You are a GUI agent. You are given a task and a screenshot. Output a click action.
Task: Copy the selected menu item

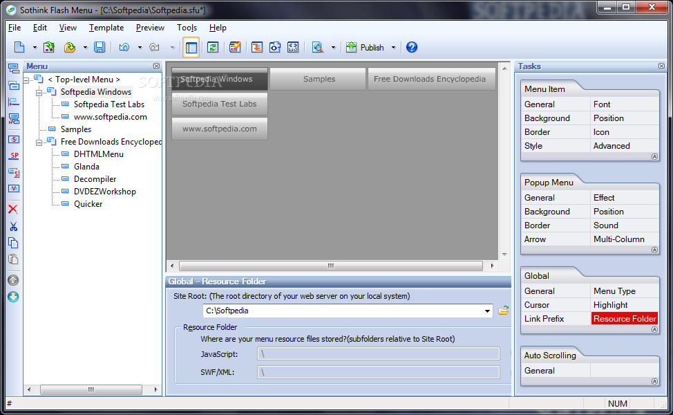[x=13, y=243]
